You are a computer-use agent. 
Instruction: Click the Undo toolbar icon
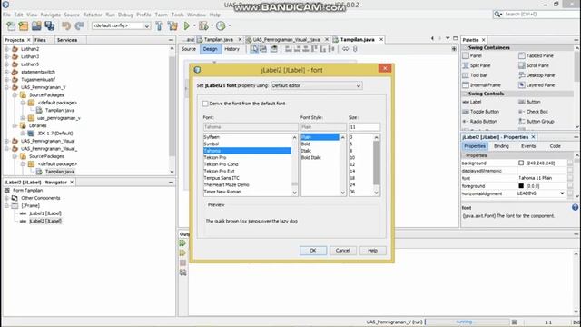pos(66,26)
